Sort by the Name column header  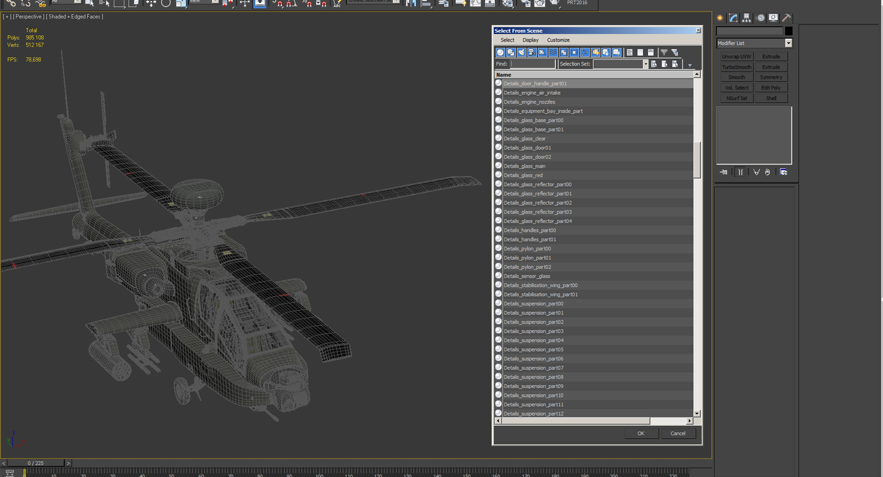[x=594, y=75]
